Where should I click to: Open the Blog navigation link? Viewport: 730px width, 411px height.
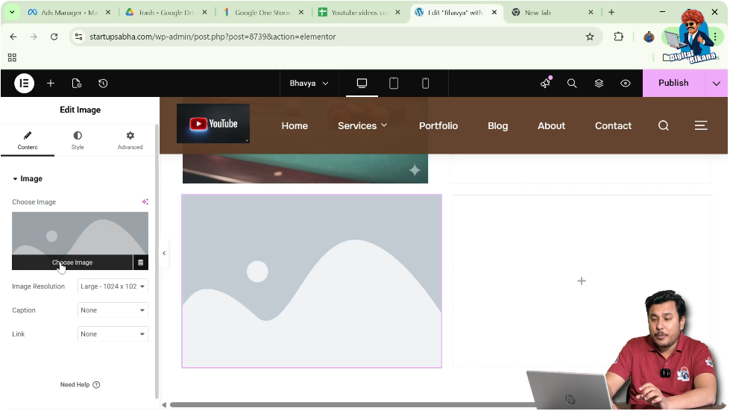pyautogui.click(x=497, y=125)
